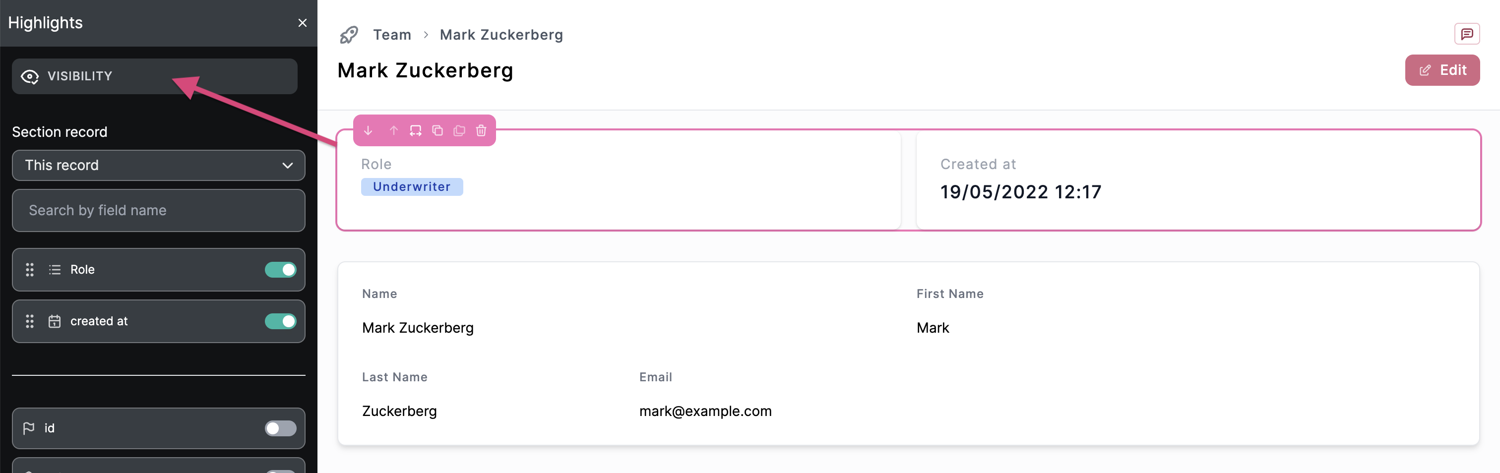Open the This record dropdown
The image size is (1500, 473).
[158, 165]
